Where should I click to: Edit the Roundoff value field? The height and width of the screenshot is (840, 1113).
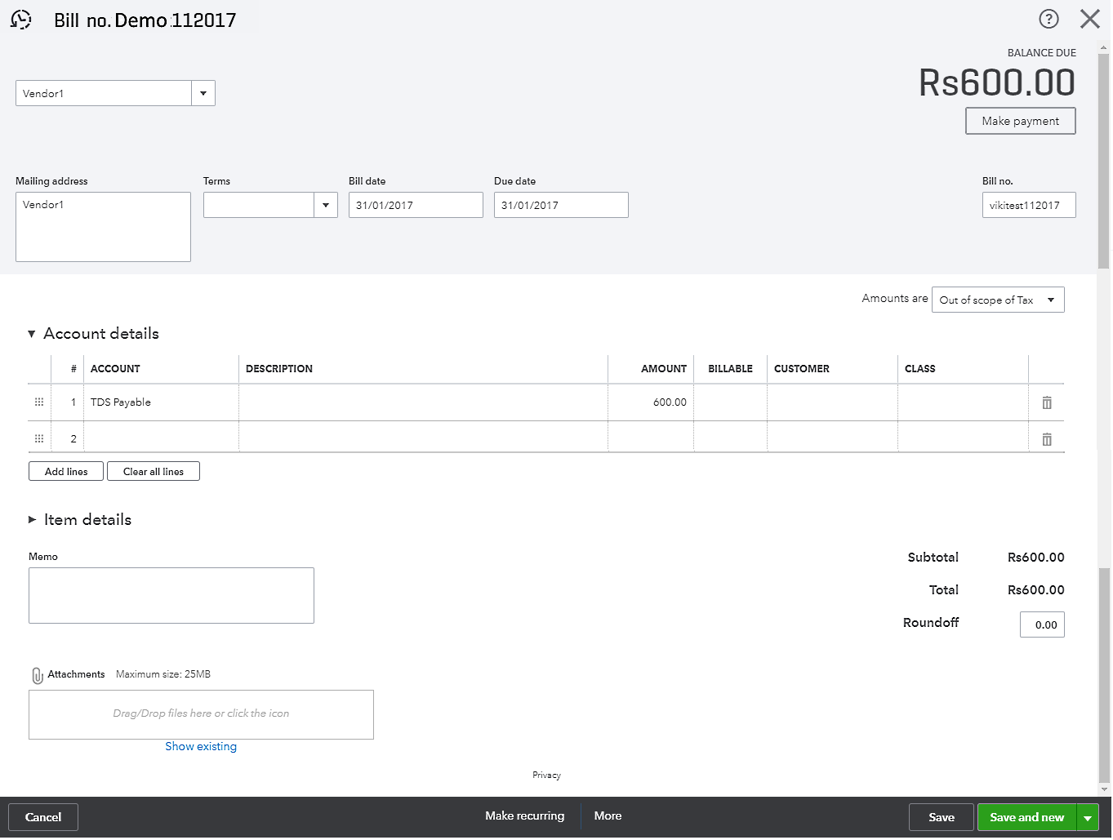[x=1042, y=624]
